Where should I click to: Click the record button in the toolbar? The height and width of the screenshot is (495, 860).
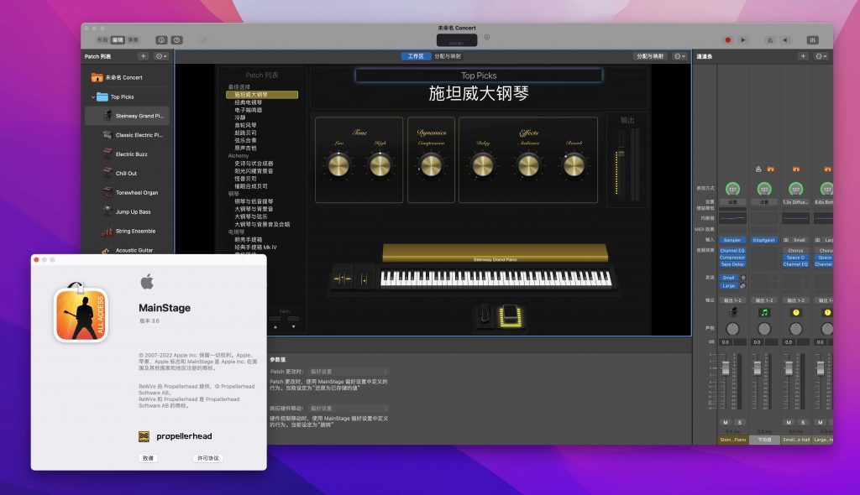tap(726, 39)
